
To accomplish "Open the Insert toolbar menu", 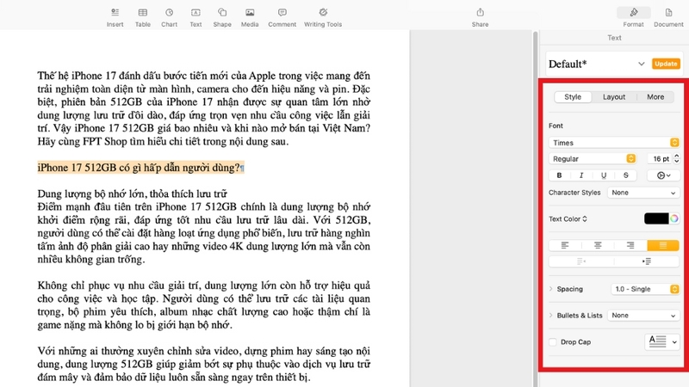I will point(115,17).
